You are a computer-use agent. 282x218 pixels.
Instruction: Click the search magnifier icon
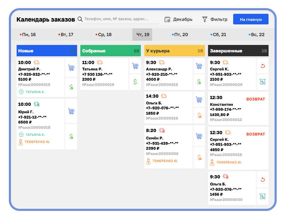[80, 19]
